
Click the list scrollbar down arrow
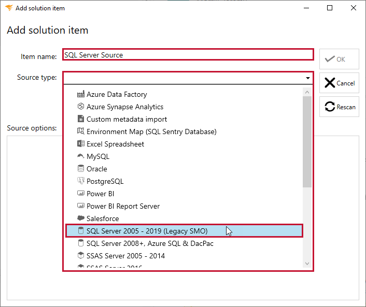click(307, 264)
